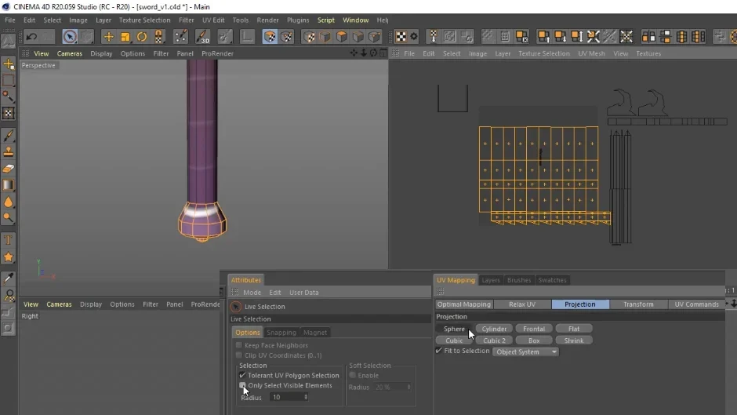Open the Cameras menu in Perspective viewport
The image size is (737, 415).
coord(70,53)
